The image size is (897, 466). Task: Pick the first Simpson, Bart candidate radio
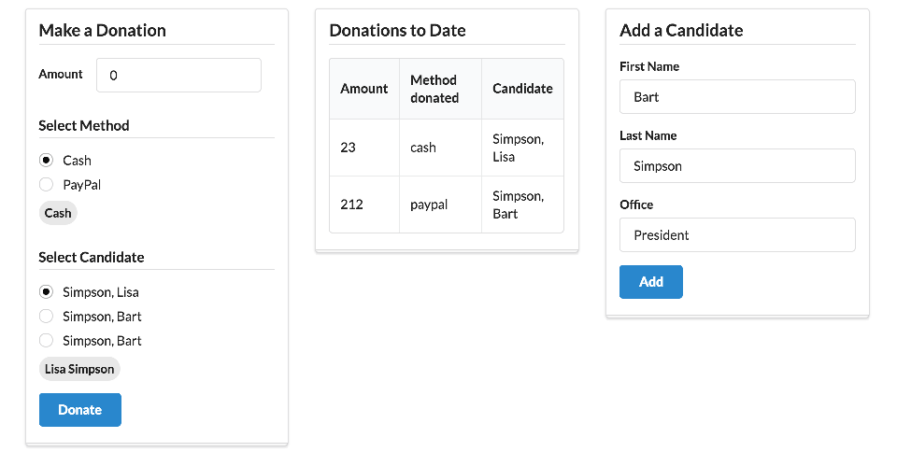click(46, 317)
